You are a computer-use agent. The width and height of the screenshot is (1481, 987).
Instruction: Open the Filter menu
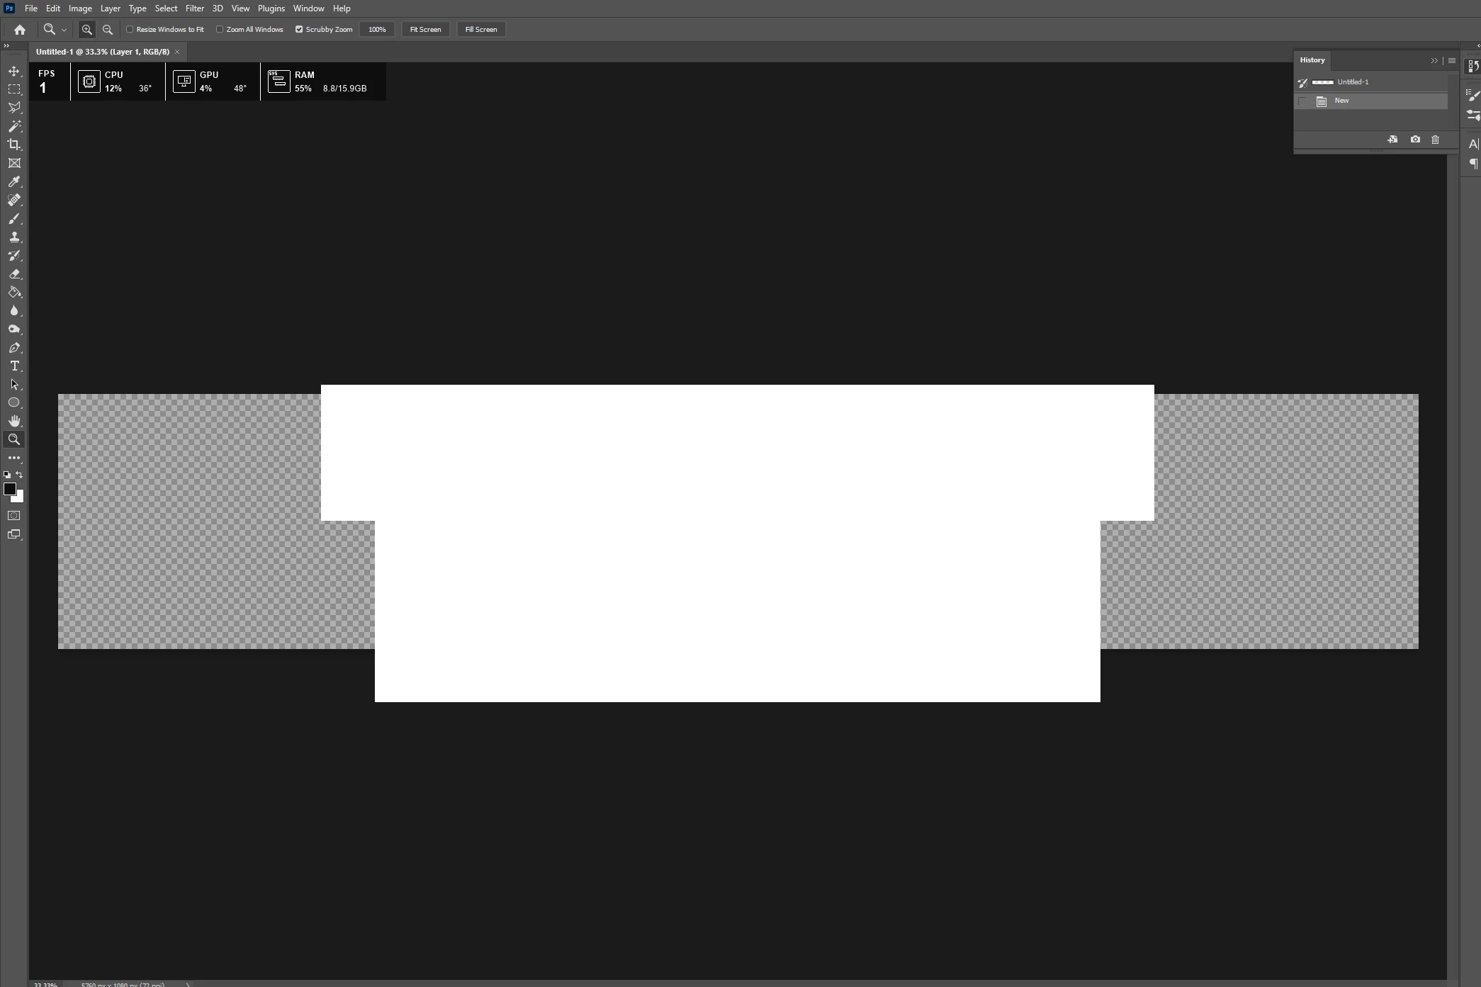pos(194,9)
